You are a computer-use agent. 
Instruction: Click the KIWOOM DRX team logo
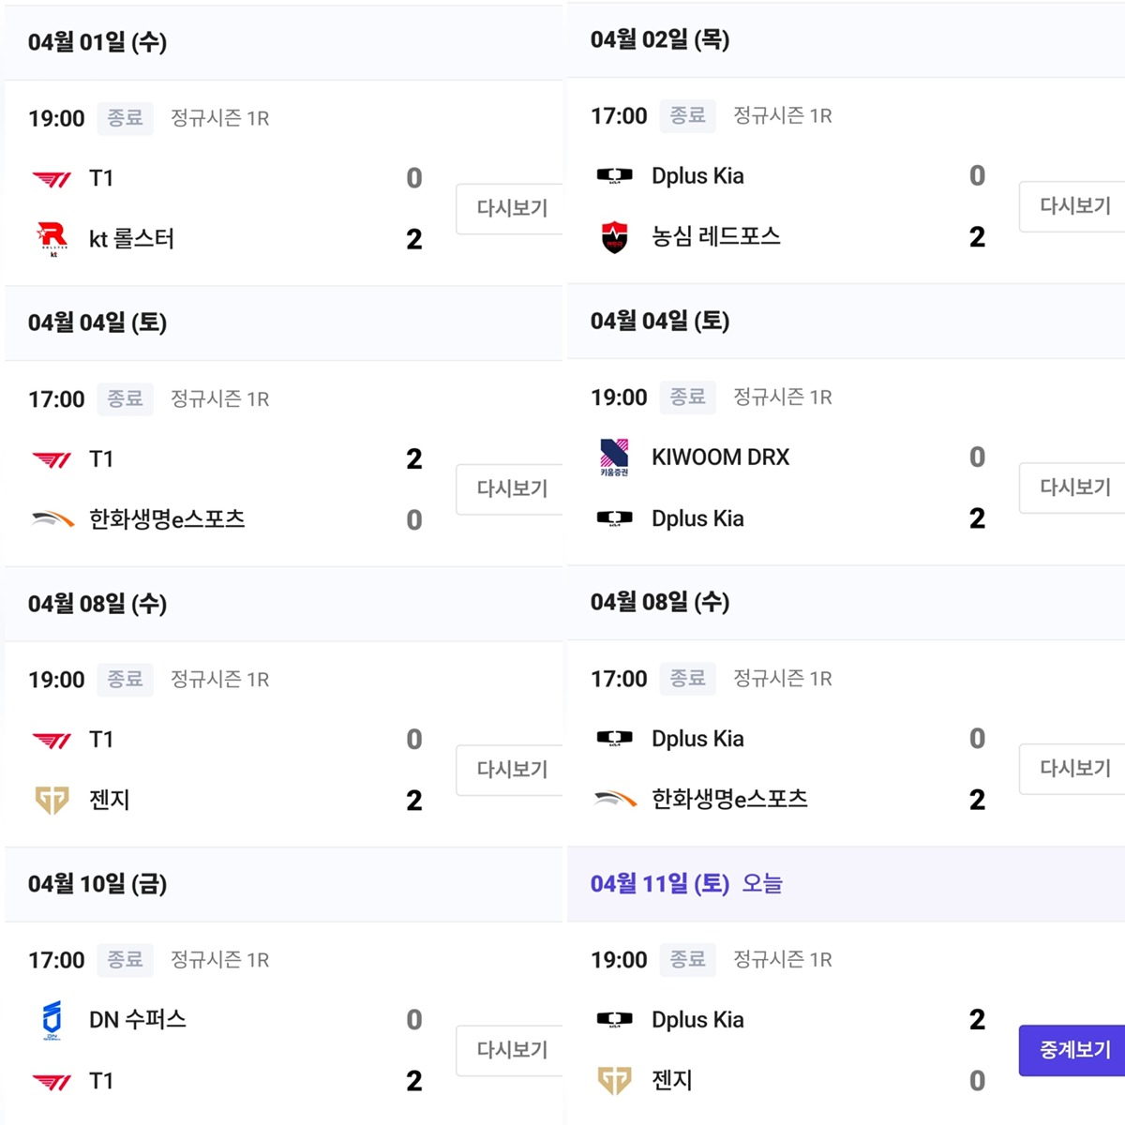(x=614, y=457)
